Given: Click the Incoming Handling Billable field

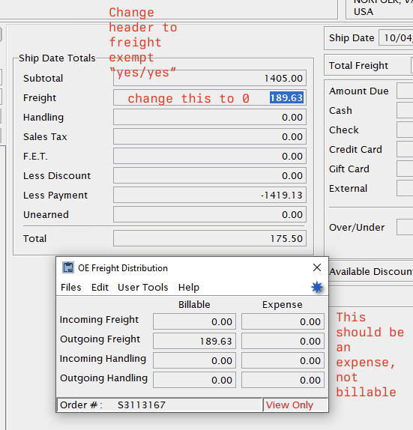Looking at the screenshot, I should click(x=194, y=360).
